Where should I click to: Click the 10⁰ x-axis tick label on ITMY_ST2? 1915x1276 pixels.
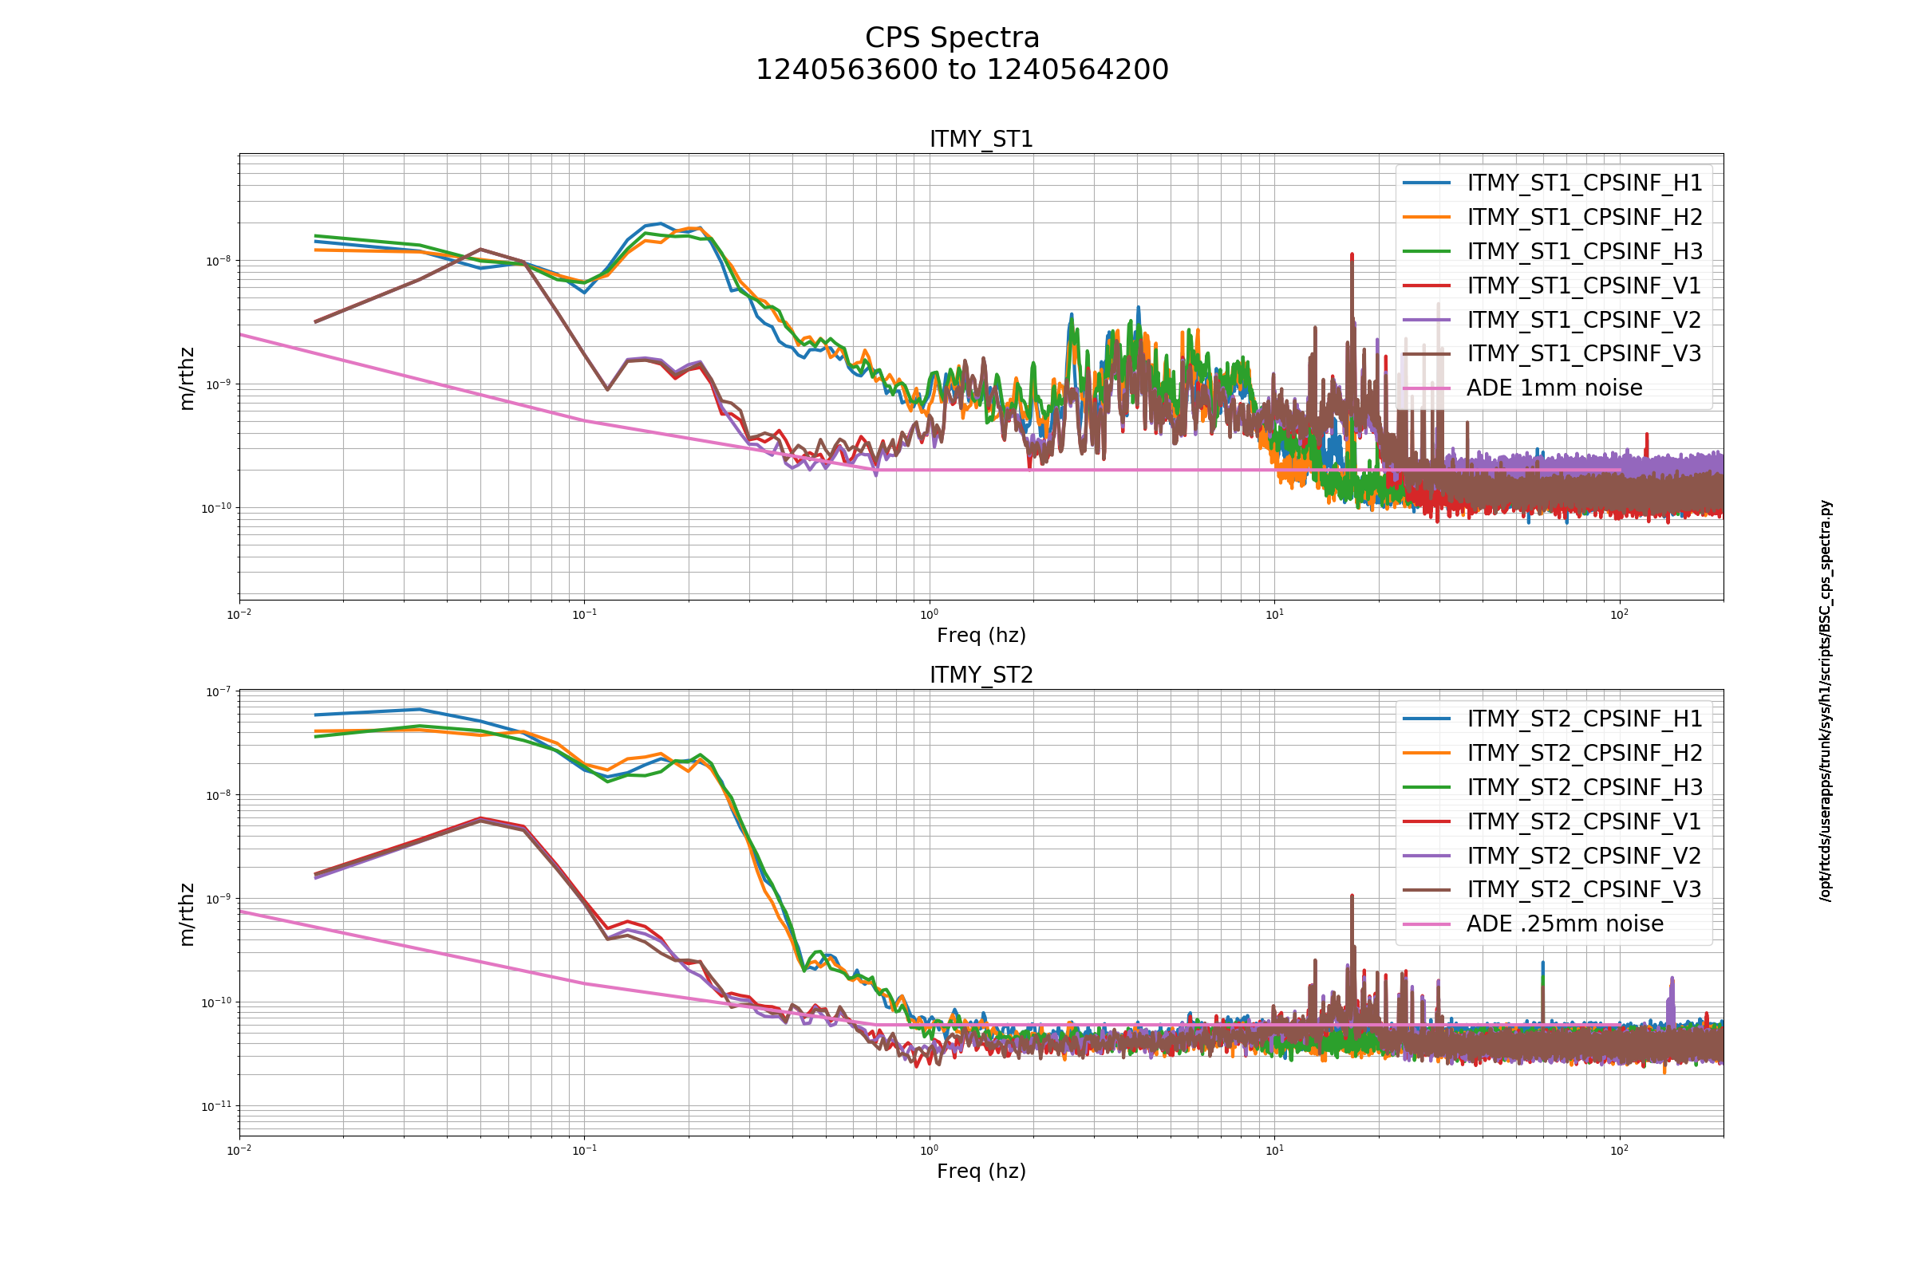point(929,1150)
